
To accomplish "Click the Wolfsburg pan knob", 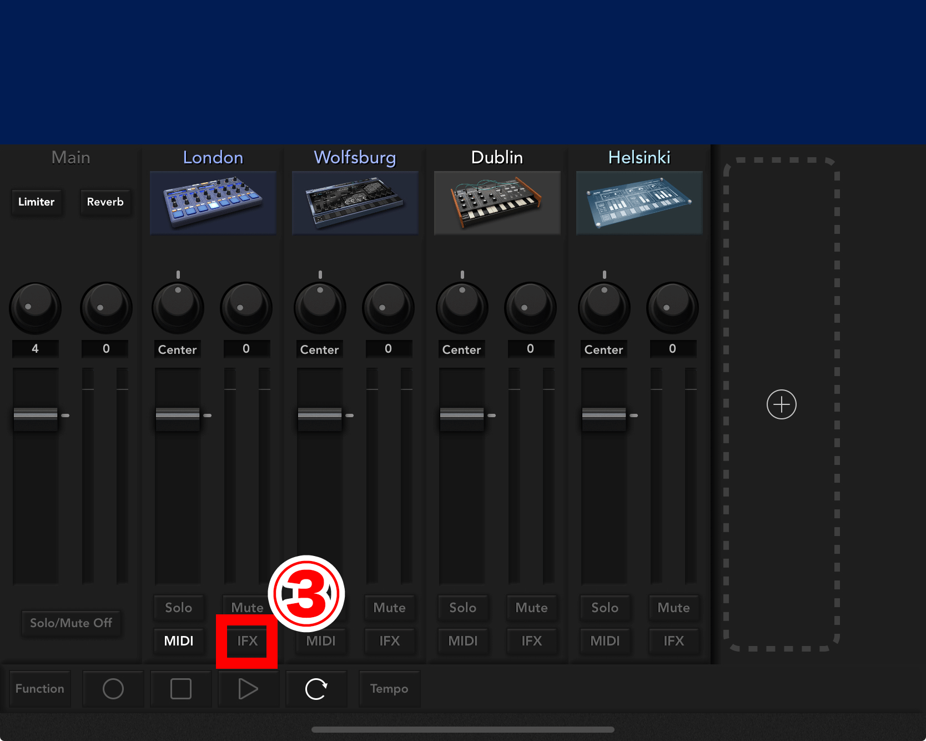I will [x=320, y=308].
